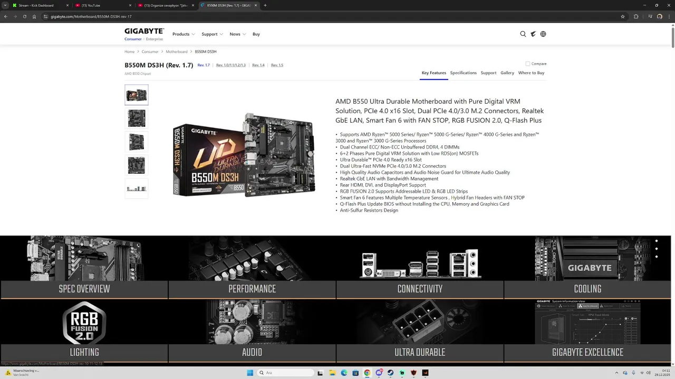The height and width of the screenshot is (379, 675).
Task: Switch to the Specifications tab
Action: (464, 73)
